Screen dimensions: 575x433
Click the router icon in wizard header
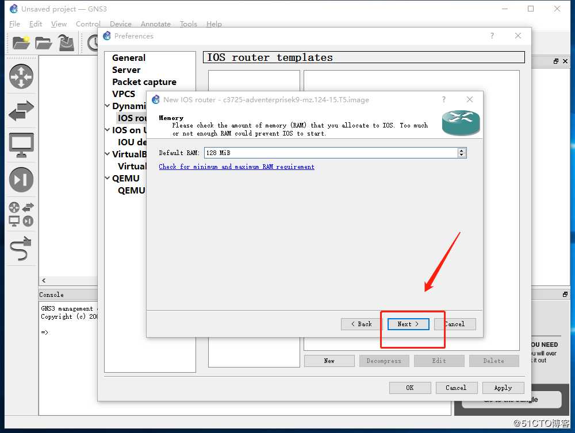click(461, 123)
